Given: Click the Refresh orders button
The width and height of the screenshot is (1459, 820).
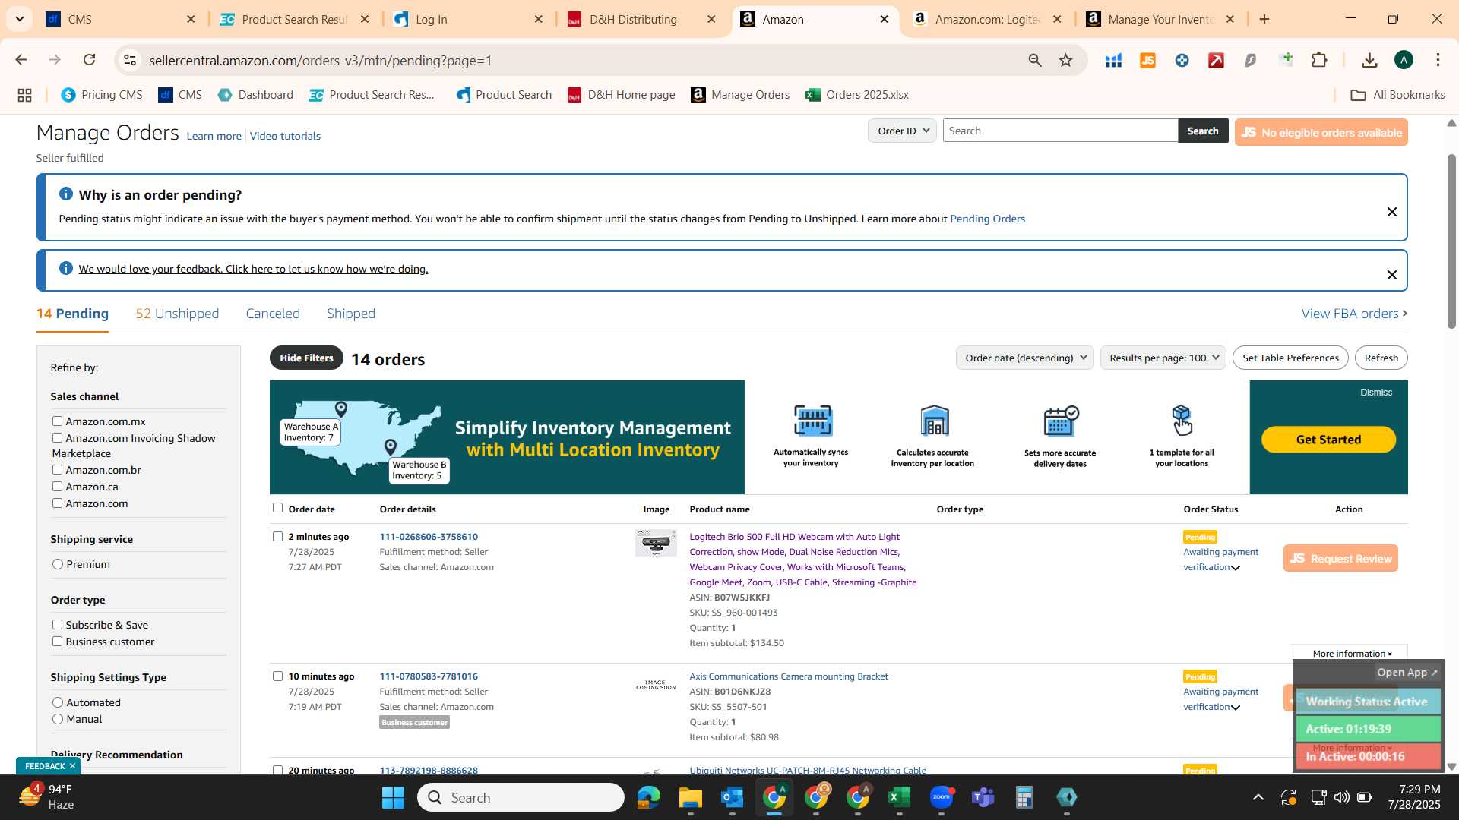Looking at the screenshot, I should coord(1381,358).
